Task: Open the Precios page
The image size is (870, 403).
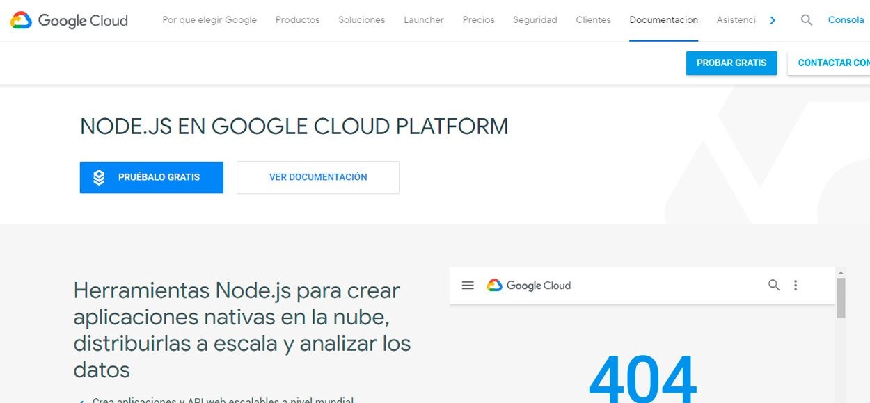Action: (479, 20)
